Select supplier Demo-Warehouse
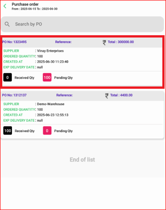 pyautogui.click(x=51, y=104)
